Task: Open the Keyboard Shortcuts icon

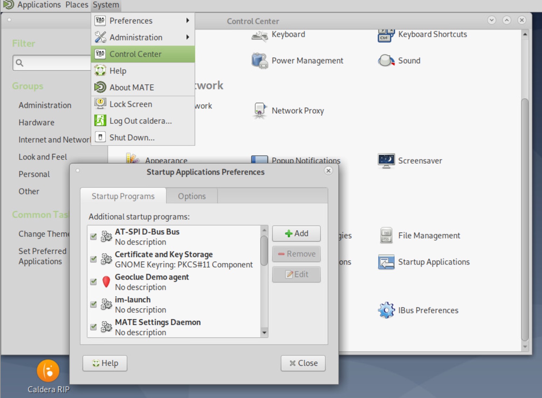Action: (386, 35)
